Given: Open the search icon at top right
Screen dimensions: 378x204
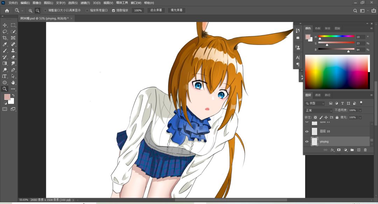Looking at the screenshot, I should click(x=355, y=10).
